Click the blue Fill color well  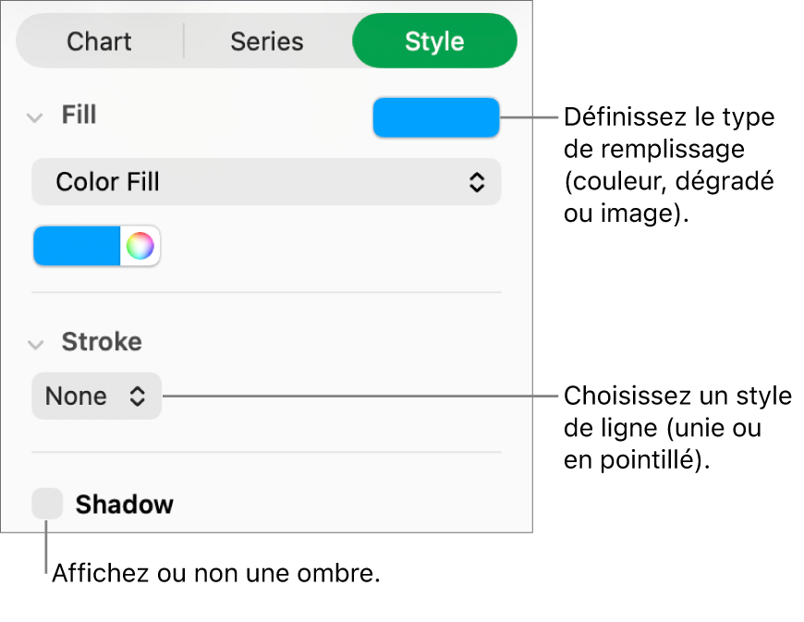[434, 117]
